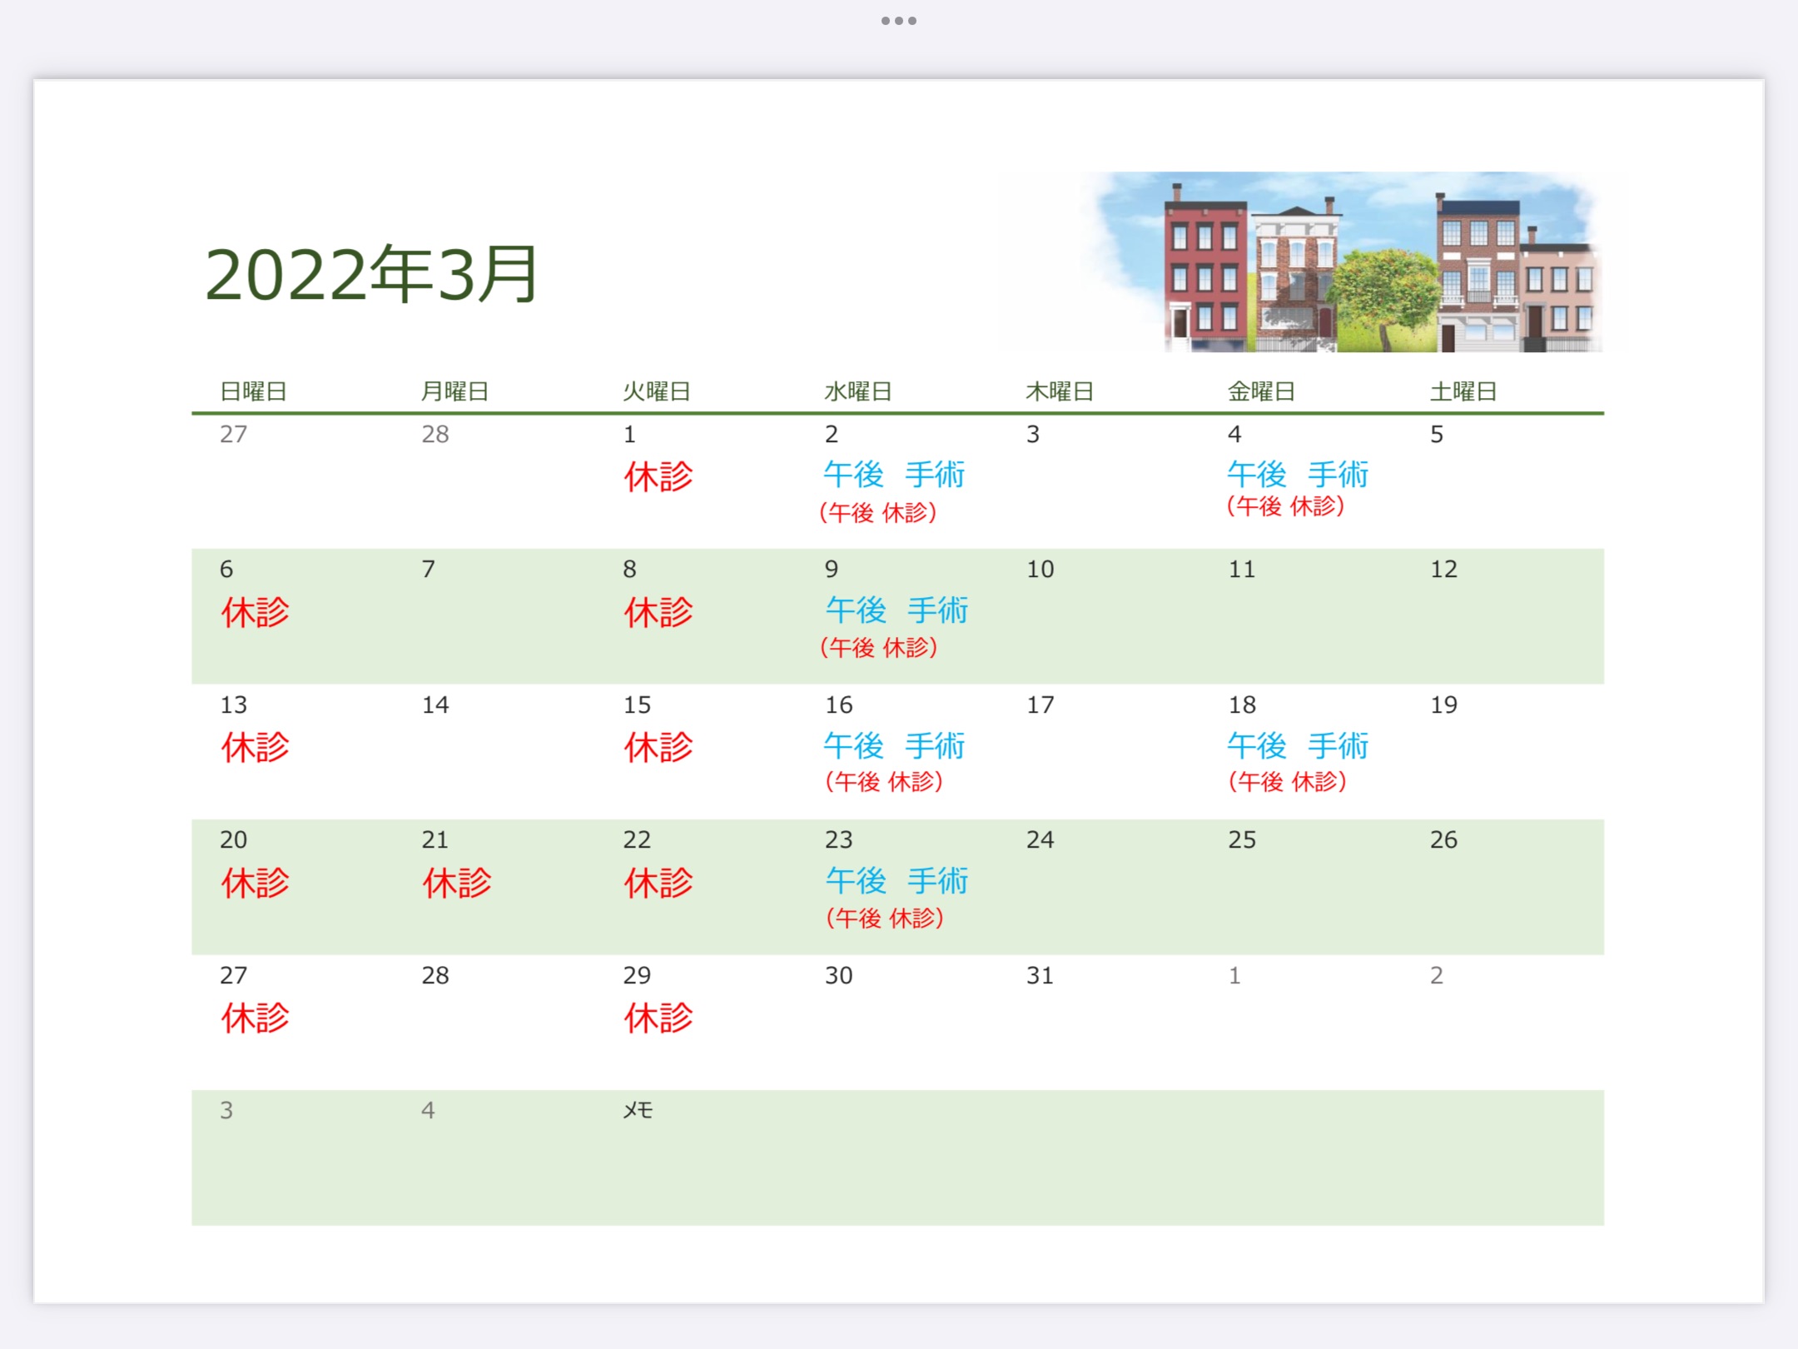
Task: Click the date number 3 beside Wednesday's 2
Action: (1033, 434)
